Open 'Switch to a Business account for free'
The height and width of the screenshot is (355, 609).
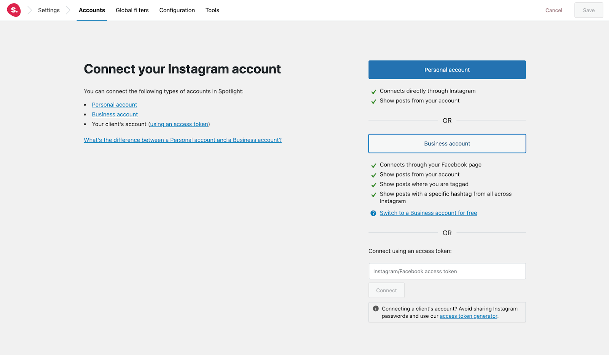tap(428, 213)
